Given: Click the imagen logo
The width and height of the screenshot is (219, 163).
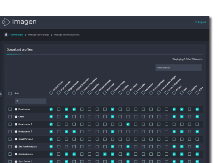Looking at the screenshot, I should tap(20, 22).
